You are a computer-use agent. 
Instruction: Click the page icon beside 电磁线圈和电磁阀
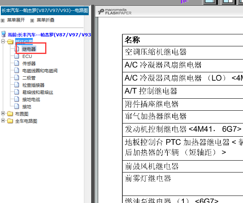(17, 70)
